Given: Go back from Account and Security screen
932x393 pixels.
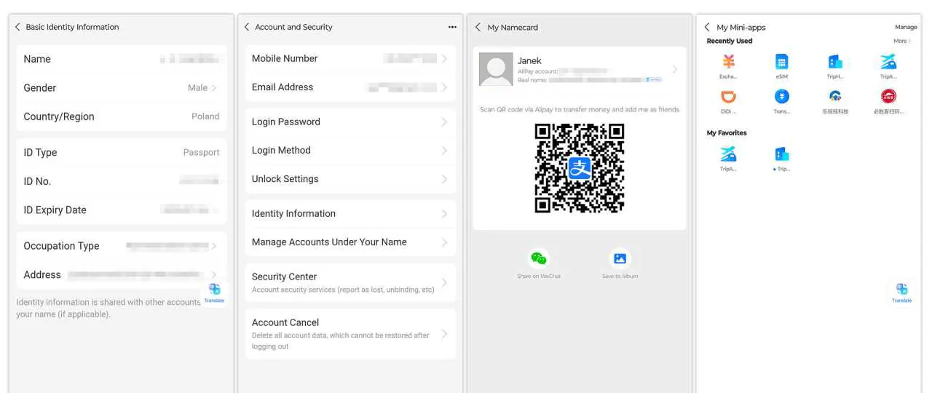Looking at the screenshot, I should [247, 27].
